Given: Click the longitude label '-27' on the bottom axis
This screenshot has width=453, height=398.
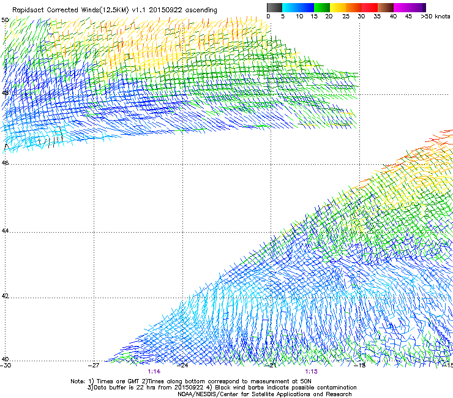Looking at the screenshot, I should 94,366.
